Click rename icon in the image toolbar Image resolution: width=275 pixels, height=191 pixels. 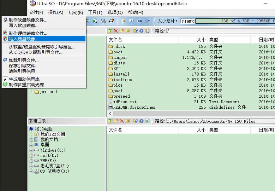(127, 31)
